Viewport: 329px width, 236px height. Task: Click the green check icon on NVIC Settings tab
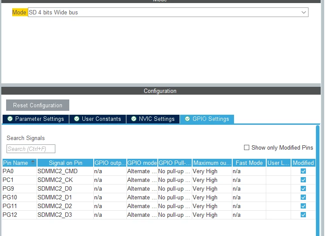tap(134, 119)
